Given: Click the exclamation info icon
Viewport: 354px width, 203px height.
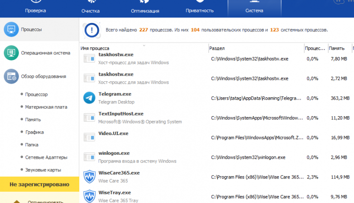Looking at the screenshot, I should 92,30.
